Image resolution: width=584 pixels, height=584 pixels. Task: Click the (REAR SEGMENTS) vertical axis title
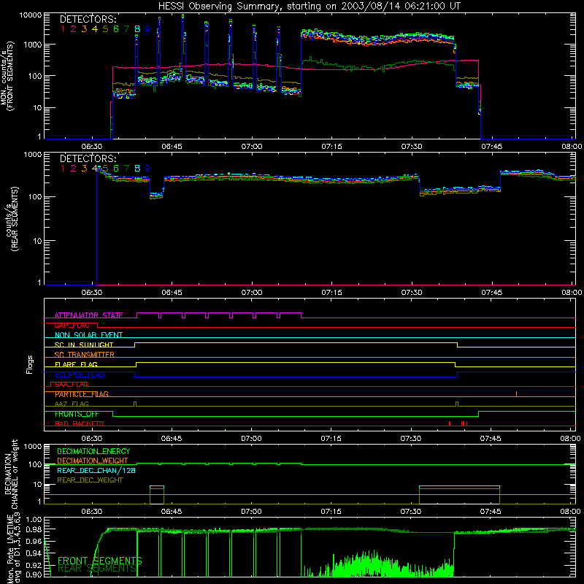click(x=14, y=220)
